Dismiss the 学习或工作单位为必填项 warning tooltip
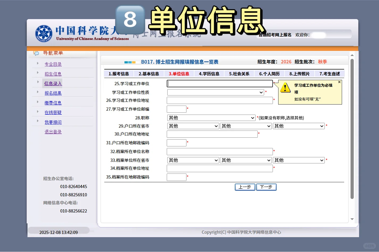Viewport: 379px width, 252px height. (x=339, y=82)
